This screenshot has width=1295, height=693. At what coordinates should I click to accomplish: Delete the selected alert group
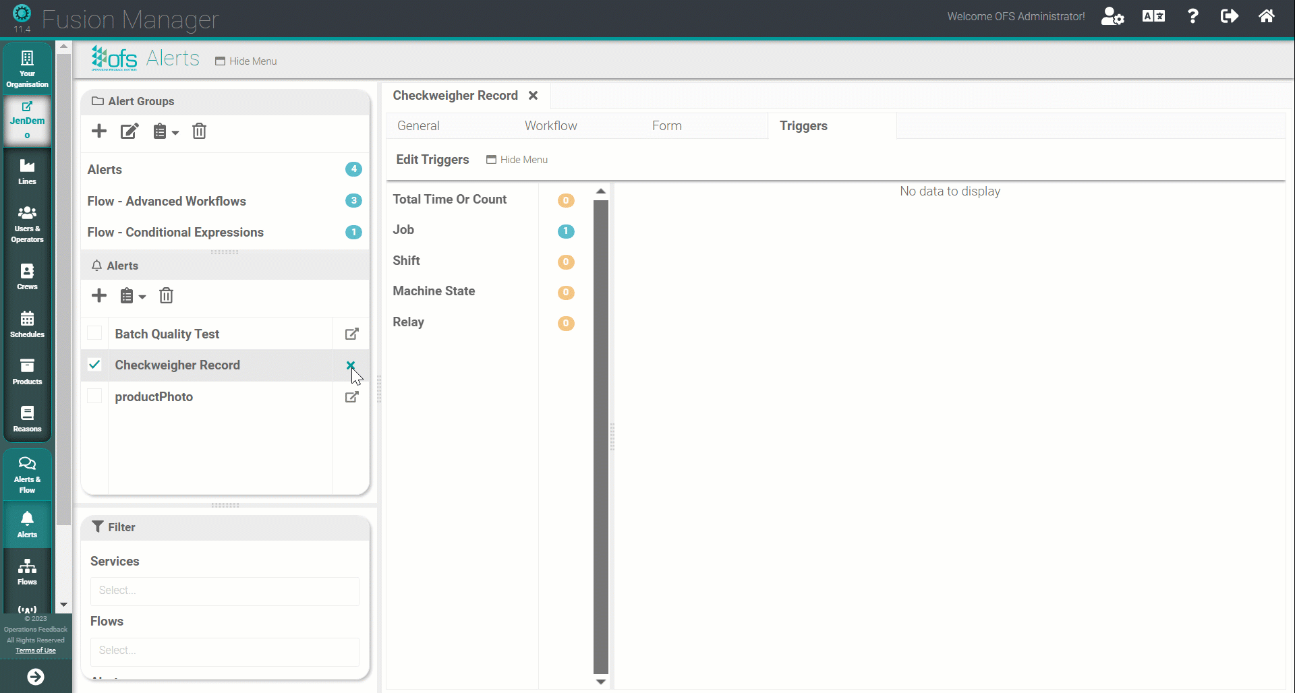click(199, 131)
